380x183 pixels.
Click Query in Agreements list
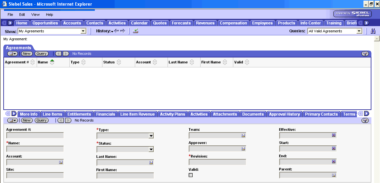click(41, 54)
